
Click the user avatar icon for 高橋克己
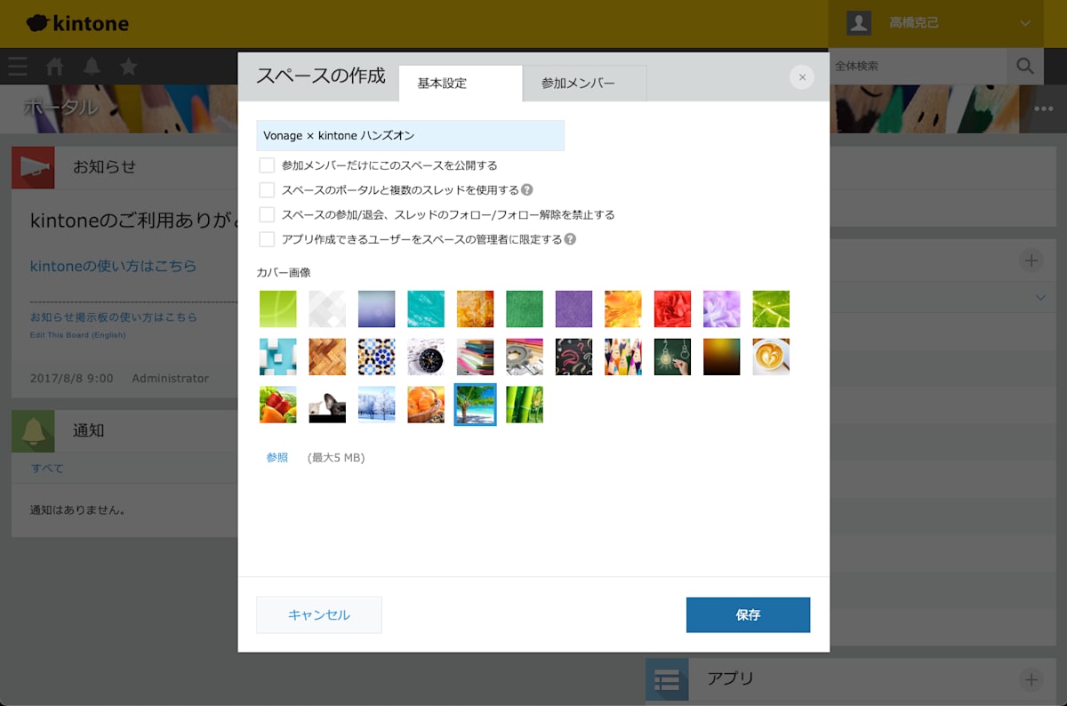tap(859, 23)
